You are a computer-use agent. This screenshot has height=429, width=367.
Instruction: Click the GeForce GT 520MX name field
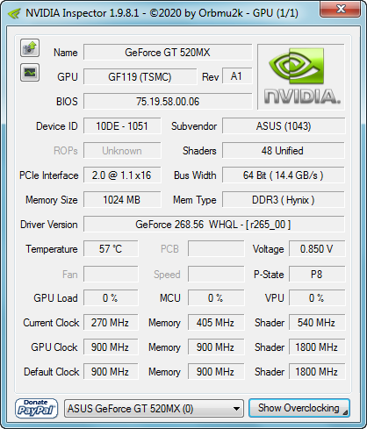tap(168, 53)
